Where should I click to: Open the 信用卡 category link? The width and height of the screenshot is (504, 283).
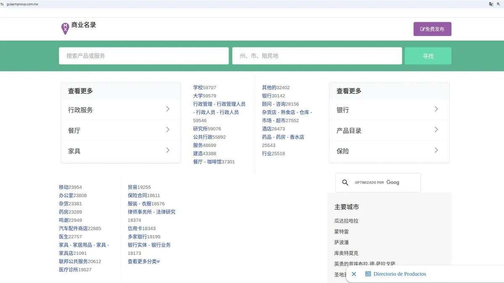tap(135, 228)
